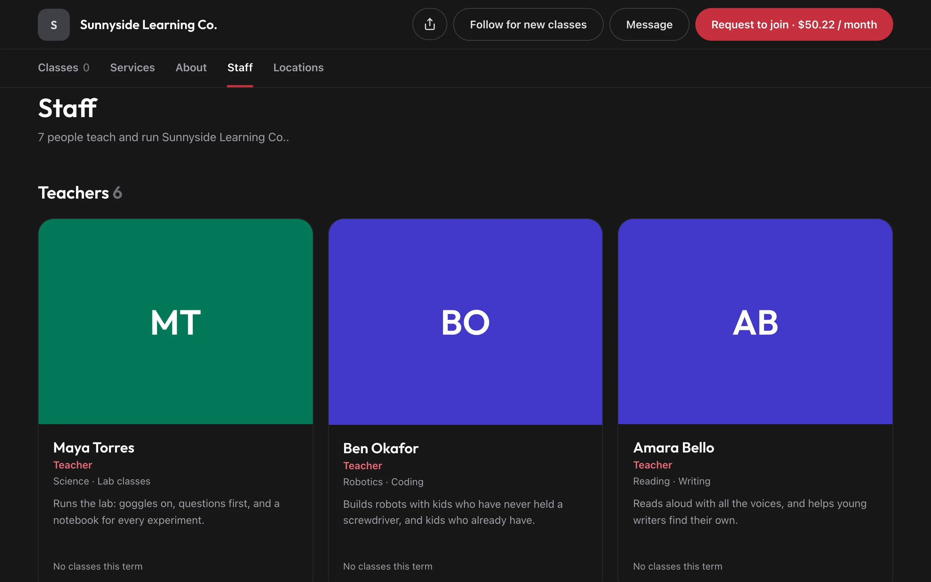The height and width of the screenshot is (582, 931).
Task: Open Maya Torres name
Action: point(94,448)
